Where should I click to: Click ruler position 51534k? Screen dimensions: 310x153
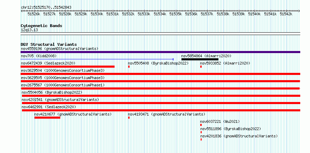coord(160,14)
